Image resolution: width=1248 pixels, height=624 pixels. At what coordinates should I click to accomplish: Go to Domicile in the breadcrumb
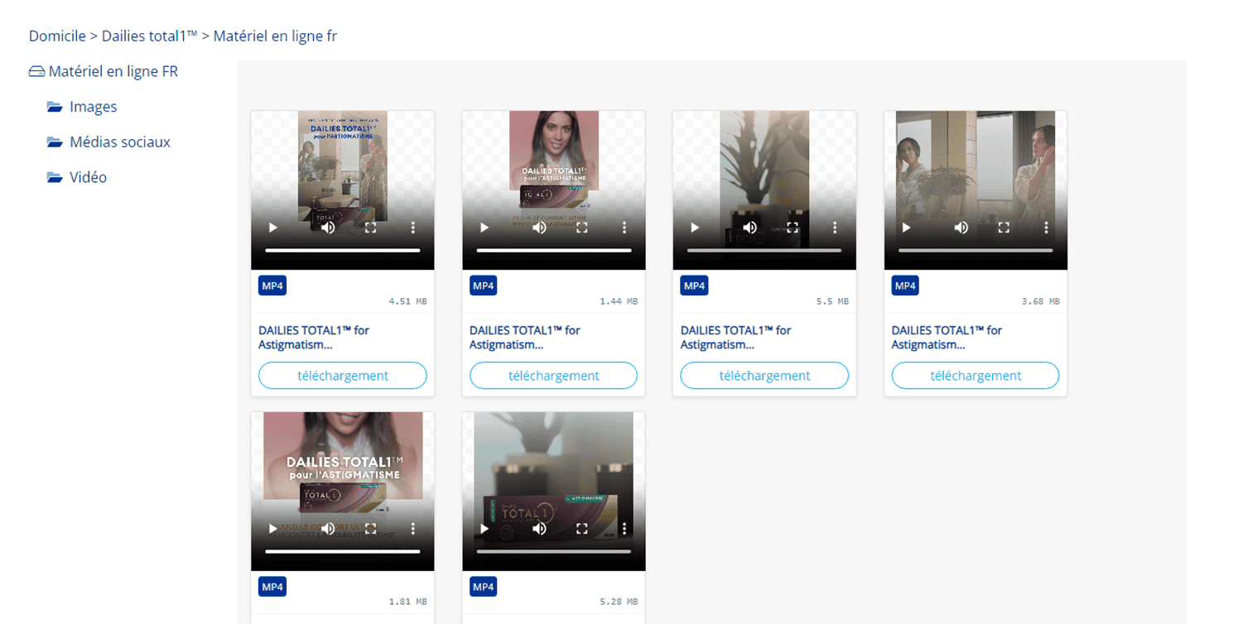[x=57, y=36]
